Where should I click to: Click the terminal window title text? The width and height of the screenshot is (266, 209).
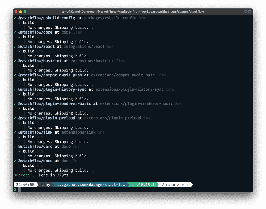pyautogui.click(x=133, y=12)
